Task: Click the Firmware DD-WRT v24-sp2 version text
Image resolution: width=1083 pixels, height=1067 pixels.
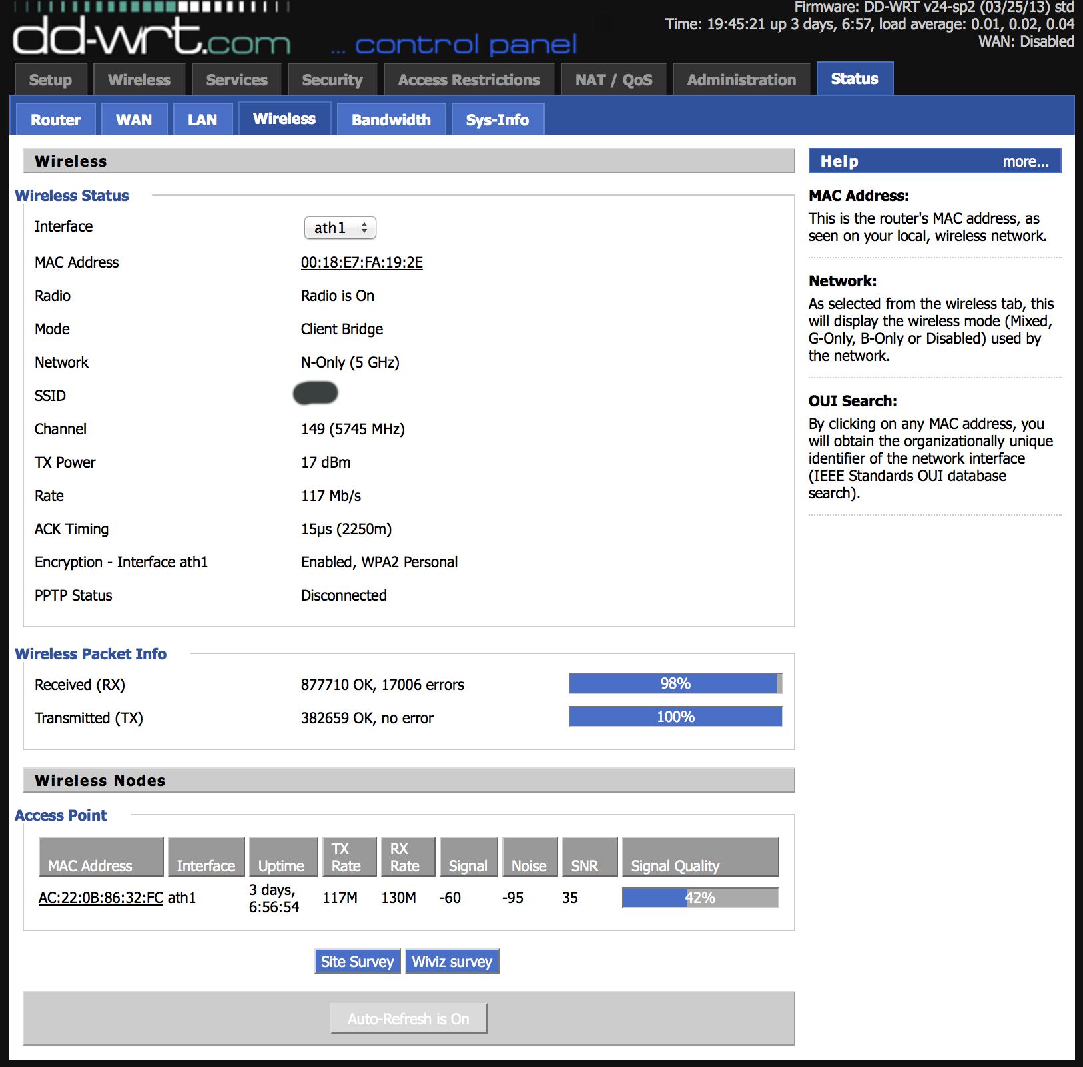Action: [934, 7]
